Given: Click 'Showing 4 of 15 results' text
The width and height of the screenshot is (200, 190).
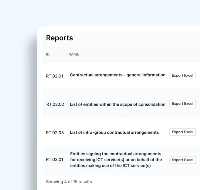Looking at the screenshot, I should click(x=69, y=182).
